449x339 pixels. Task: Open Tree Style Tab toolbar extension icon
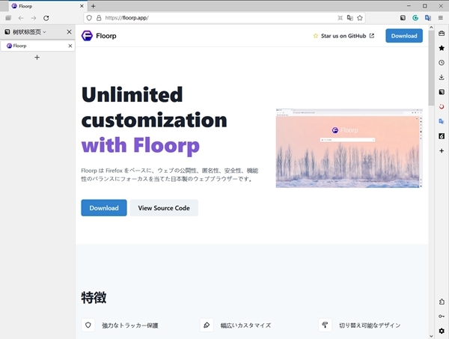(403, 18)
